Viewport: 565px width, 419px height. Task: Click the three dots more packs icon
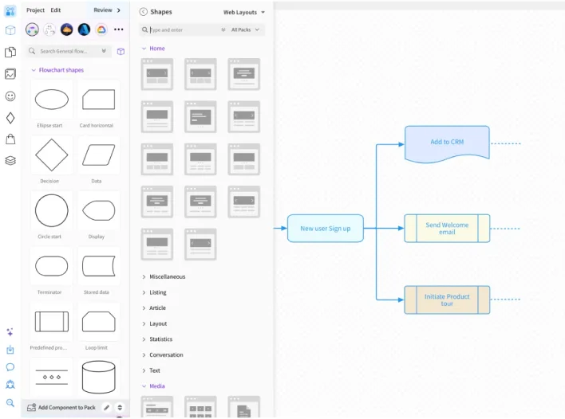pyautogui.click(x=119, y=29)
